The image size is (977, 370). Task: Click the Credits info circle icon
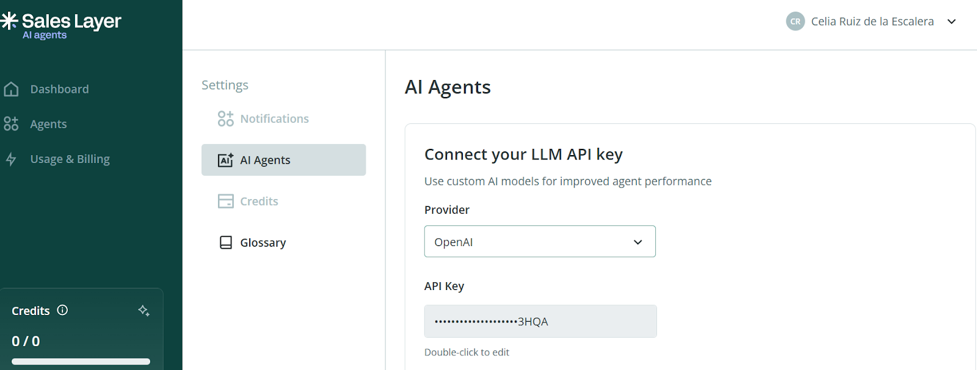62,310
